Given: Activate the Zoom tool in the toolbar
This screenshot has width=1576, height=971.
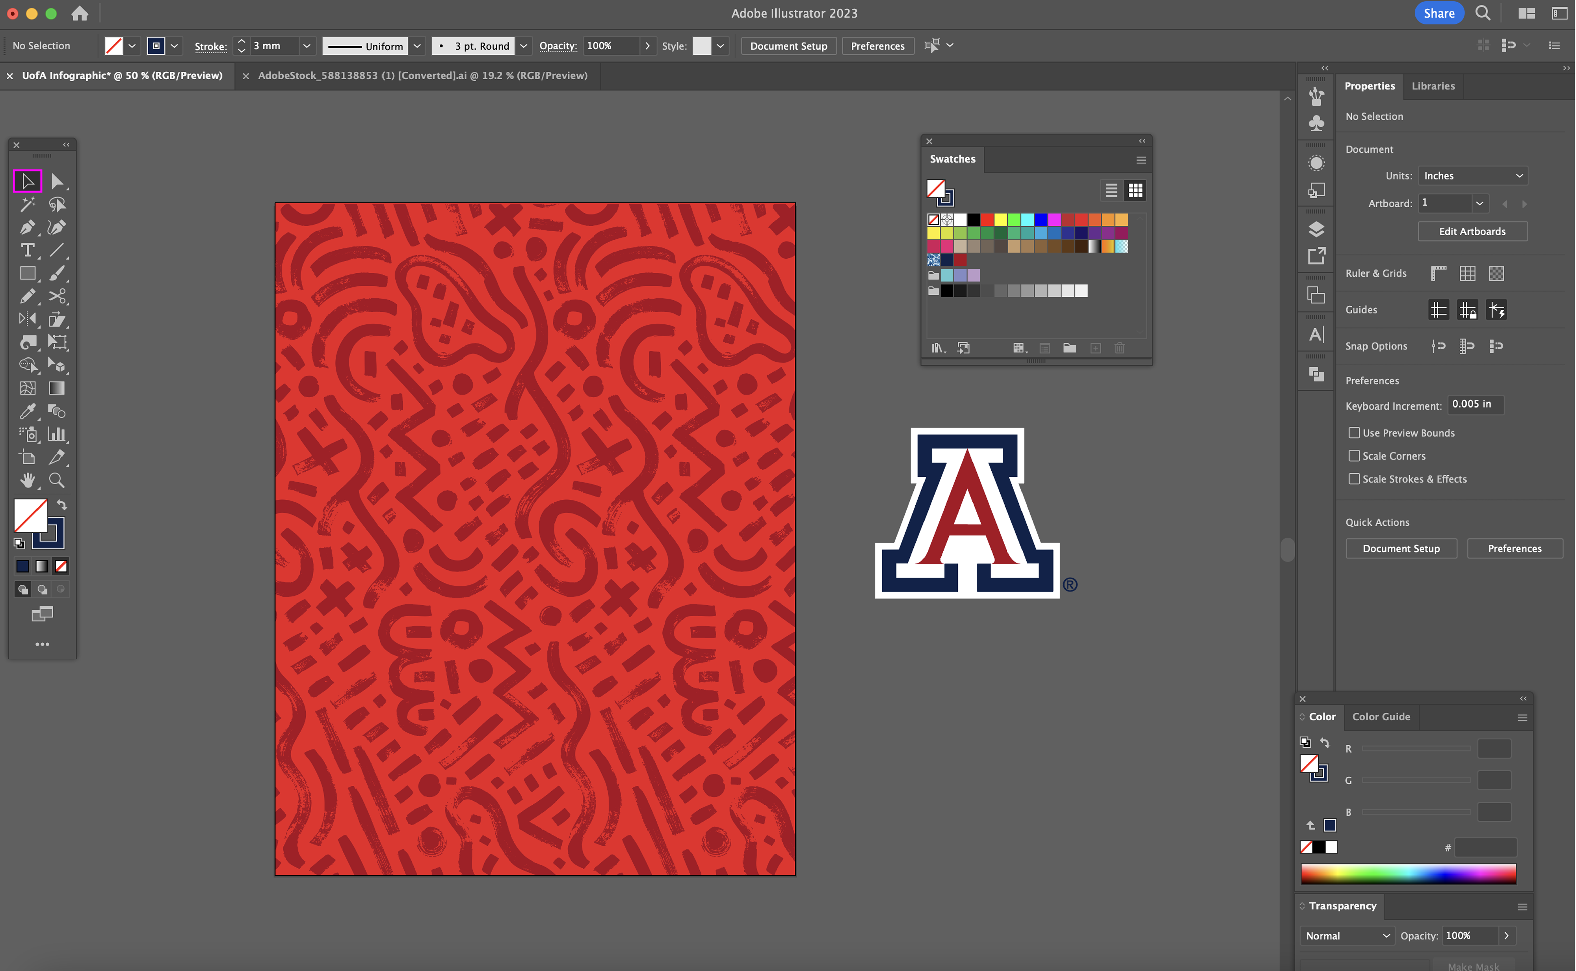Looking at the screenshot, I should 56,480.
